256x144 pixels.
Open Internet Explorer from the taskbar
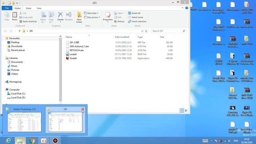(x=8, y=140)
